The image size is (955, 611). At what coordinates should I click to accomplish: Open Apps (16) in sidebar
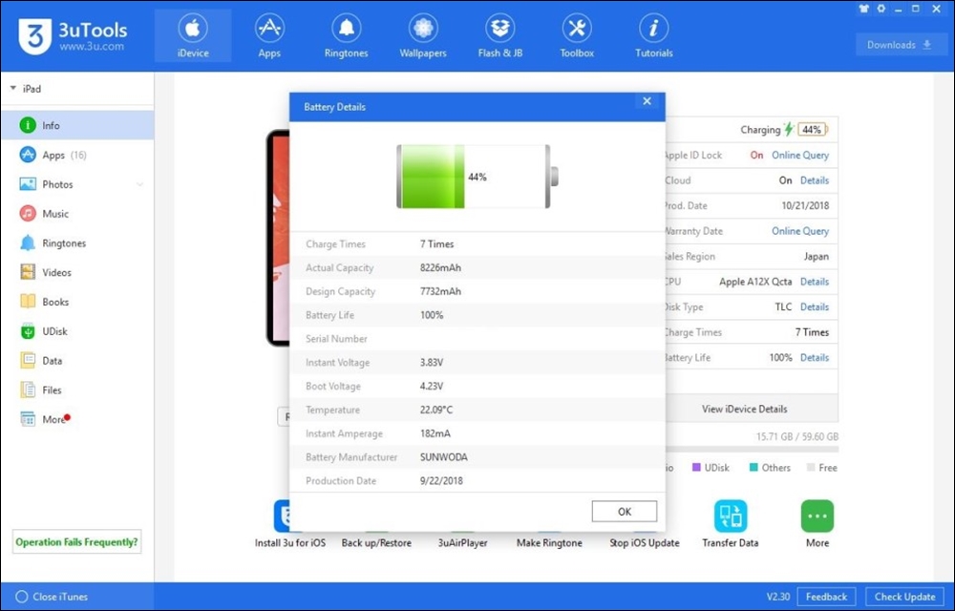tap(77, 156)
